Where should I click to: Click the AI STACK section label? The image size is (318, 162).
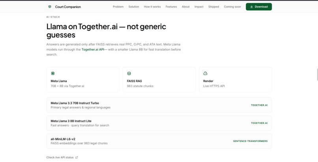(53, 17)
